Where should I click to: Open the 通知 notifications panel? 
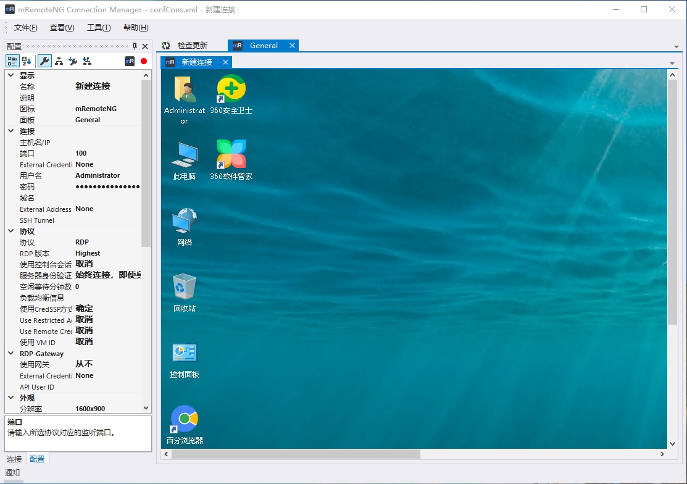(x=12, y=473)
